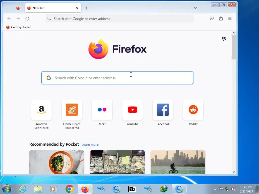Open the stacks of cash Pocket story
Viewport: 259px width, 194px height.
[x=117, y=162]
